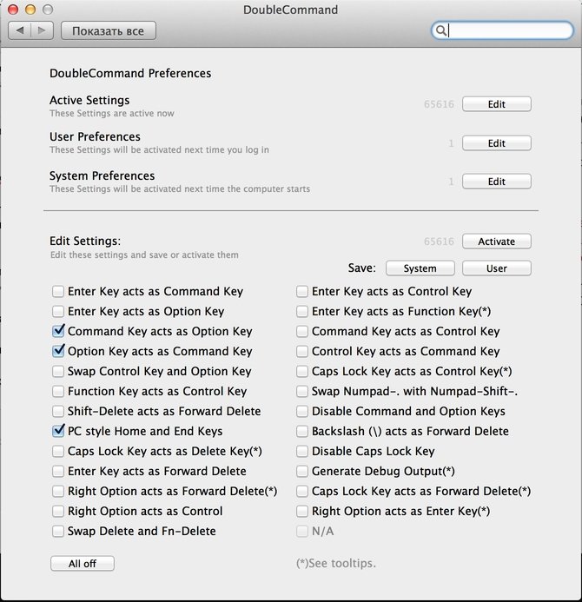Go back with the left arrow button
Viewport: 582px width, 602px height.
[20, 30]
